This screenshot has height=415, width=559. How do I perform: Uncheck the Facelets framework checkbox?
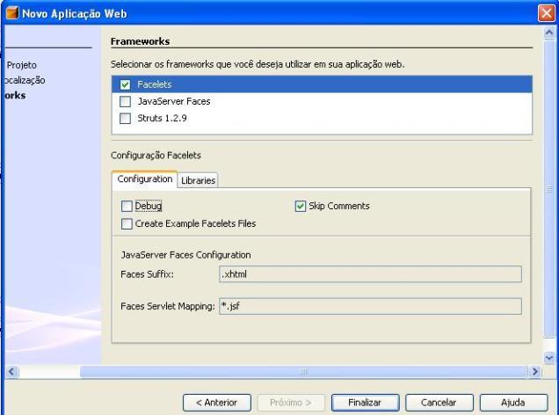point(124,85)
